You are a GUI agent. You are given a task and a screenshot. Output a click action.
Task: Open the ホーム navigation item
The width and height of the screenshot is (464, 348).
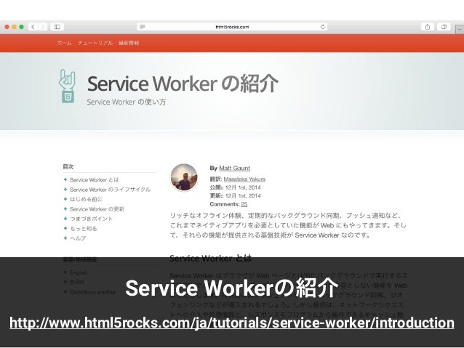pyautogui.click(x=64, y=43)
